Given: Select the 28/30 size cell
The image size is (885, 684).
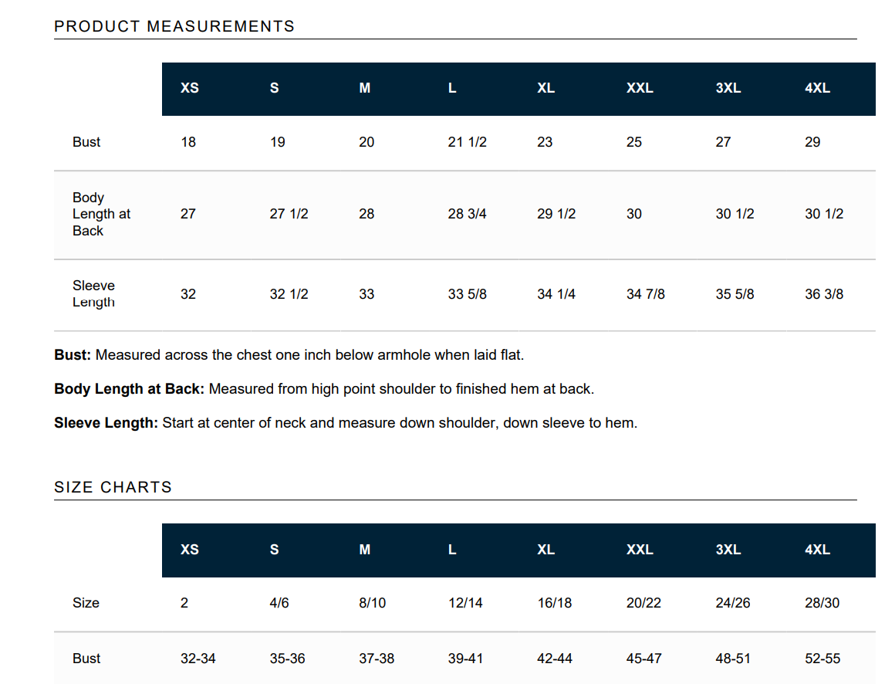Looking at the screenshot, I should pos(822,603).
